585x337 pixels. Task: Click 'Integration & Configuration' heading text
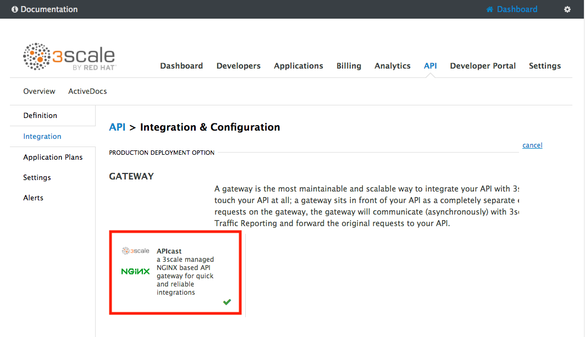point(210,127)
